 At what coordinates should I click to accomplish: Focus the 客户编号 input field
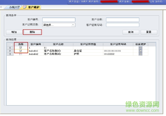point(59,20)
